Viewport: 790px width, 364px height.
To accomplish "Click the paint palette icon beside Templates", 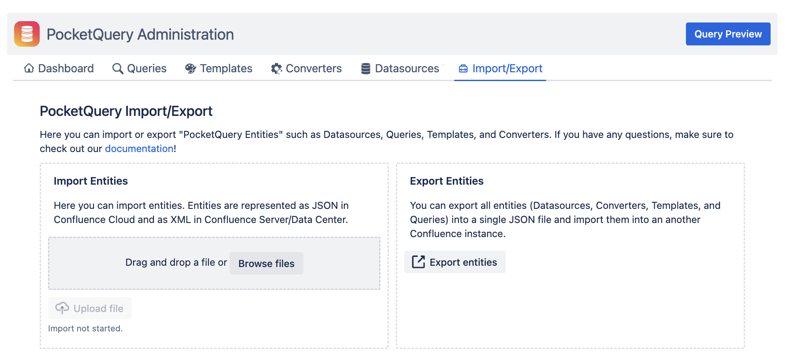I will [x=190, y=69].
